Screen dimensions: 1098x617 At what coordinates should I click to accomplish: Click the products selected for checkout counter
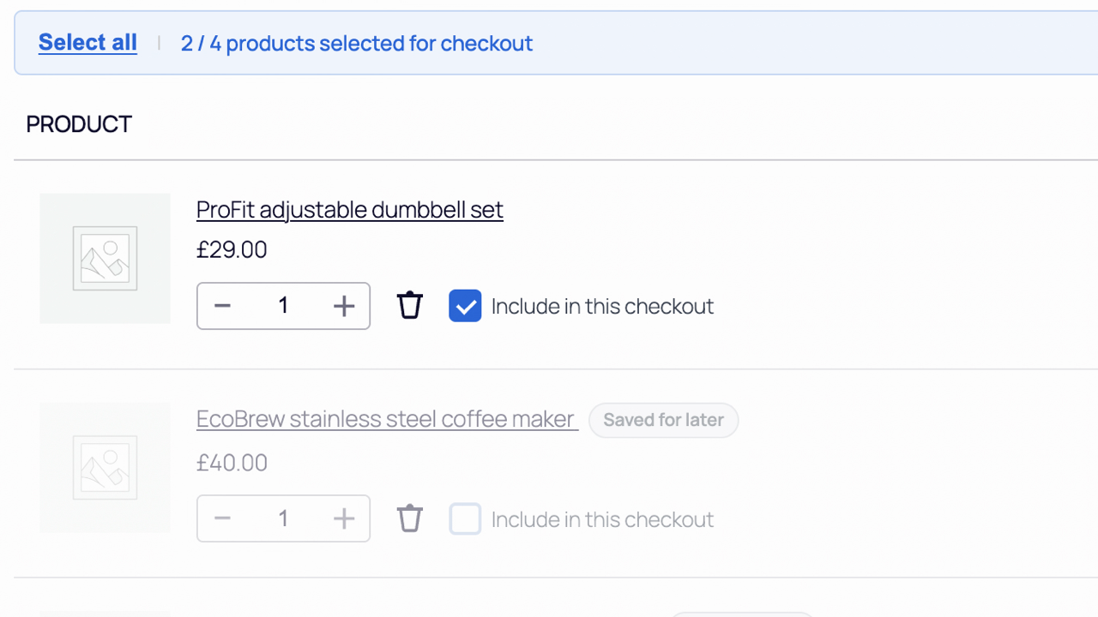tap(357, 43)
